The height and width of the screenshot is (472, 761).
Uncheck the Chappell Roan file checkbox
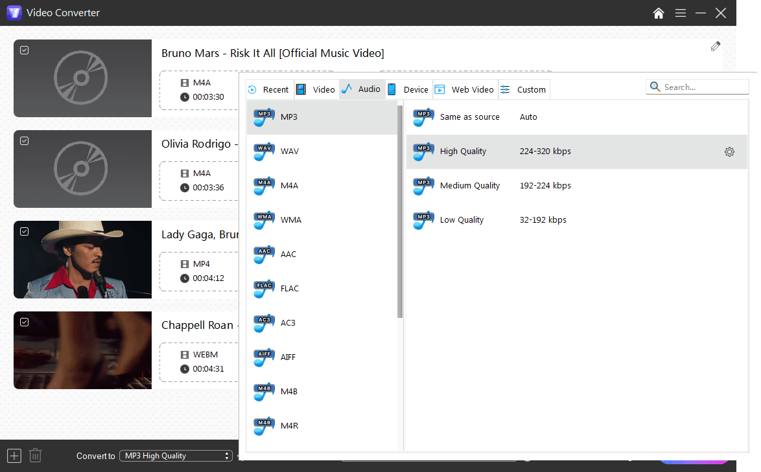click(24, 322)
